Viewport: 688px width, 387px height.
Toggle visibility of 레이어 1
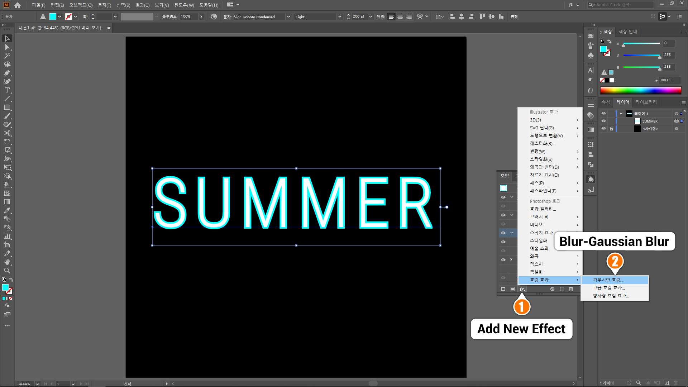tap(603, 114)
